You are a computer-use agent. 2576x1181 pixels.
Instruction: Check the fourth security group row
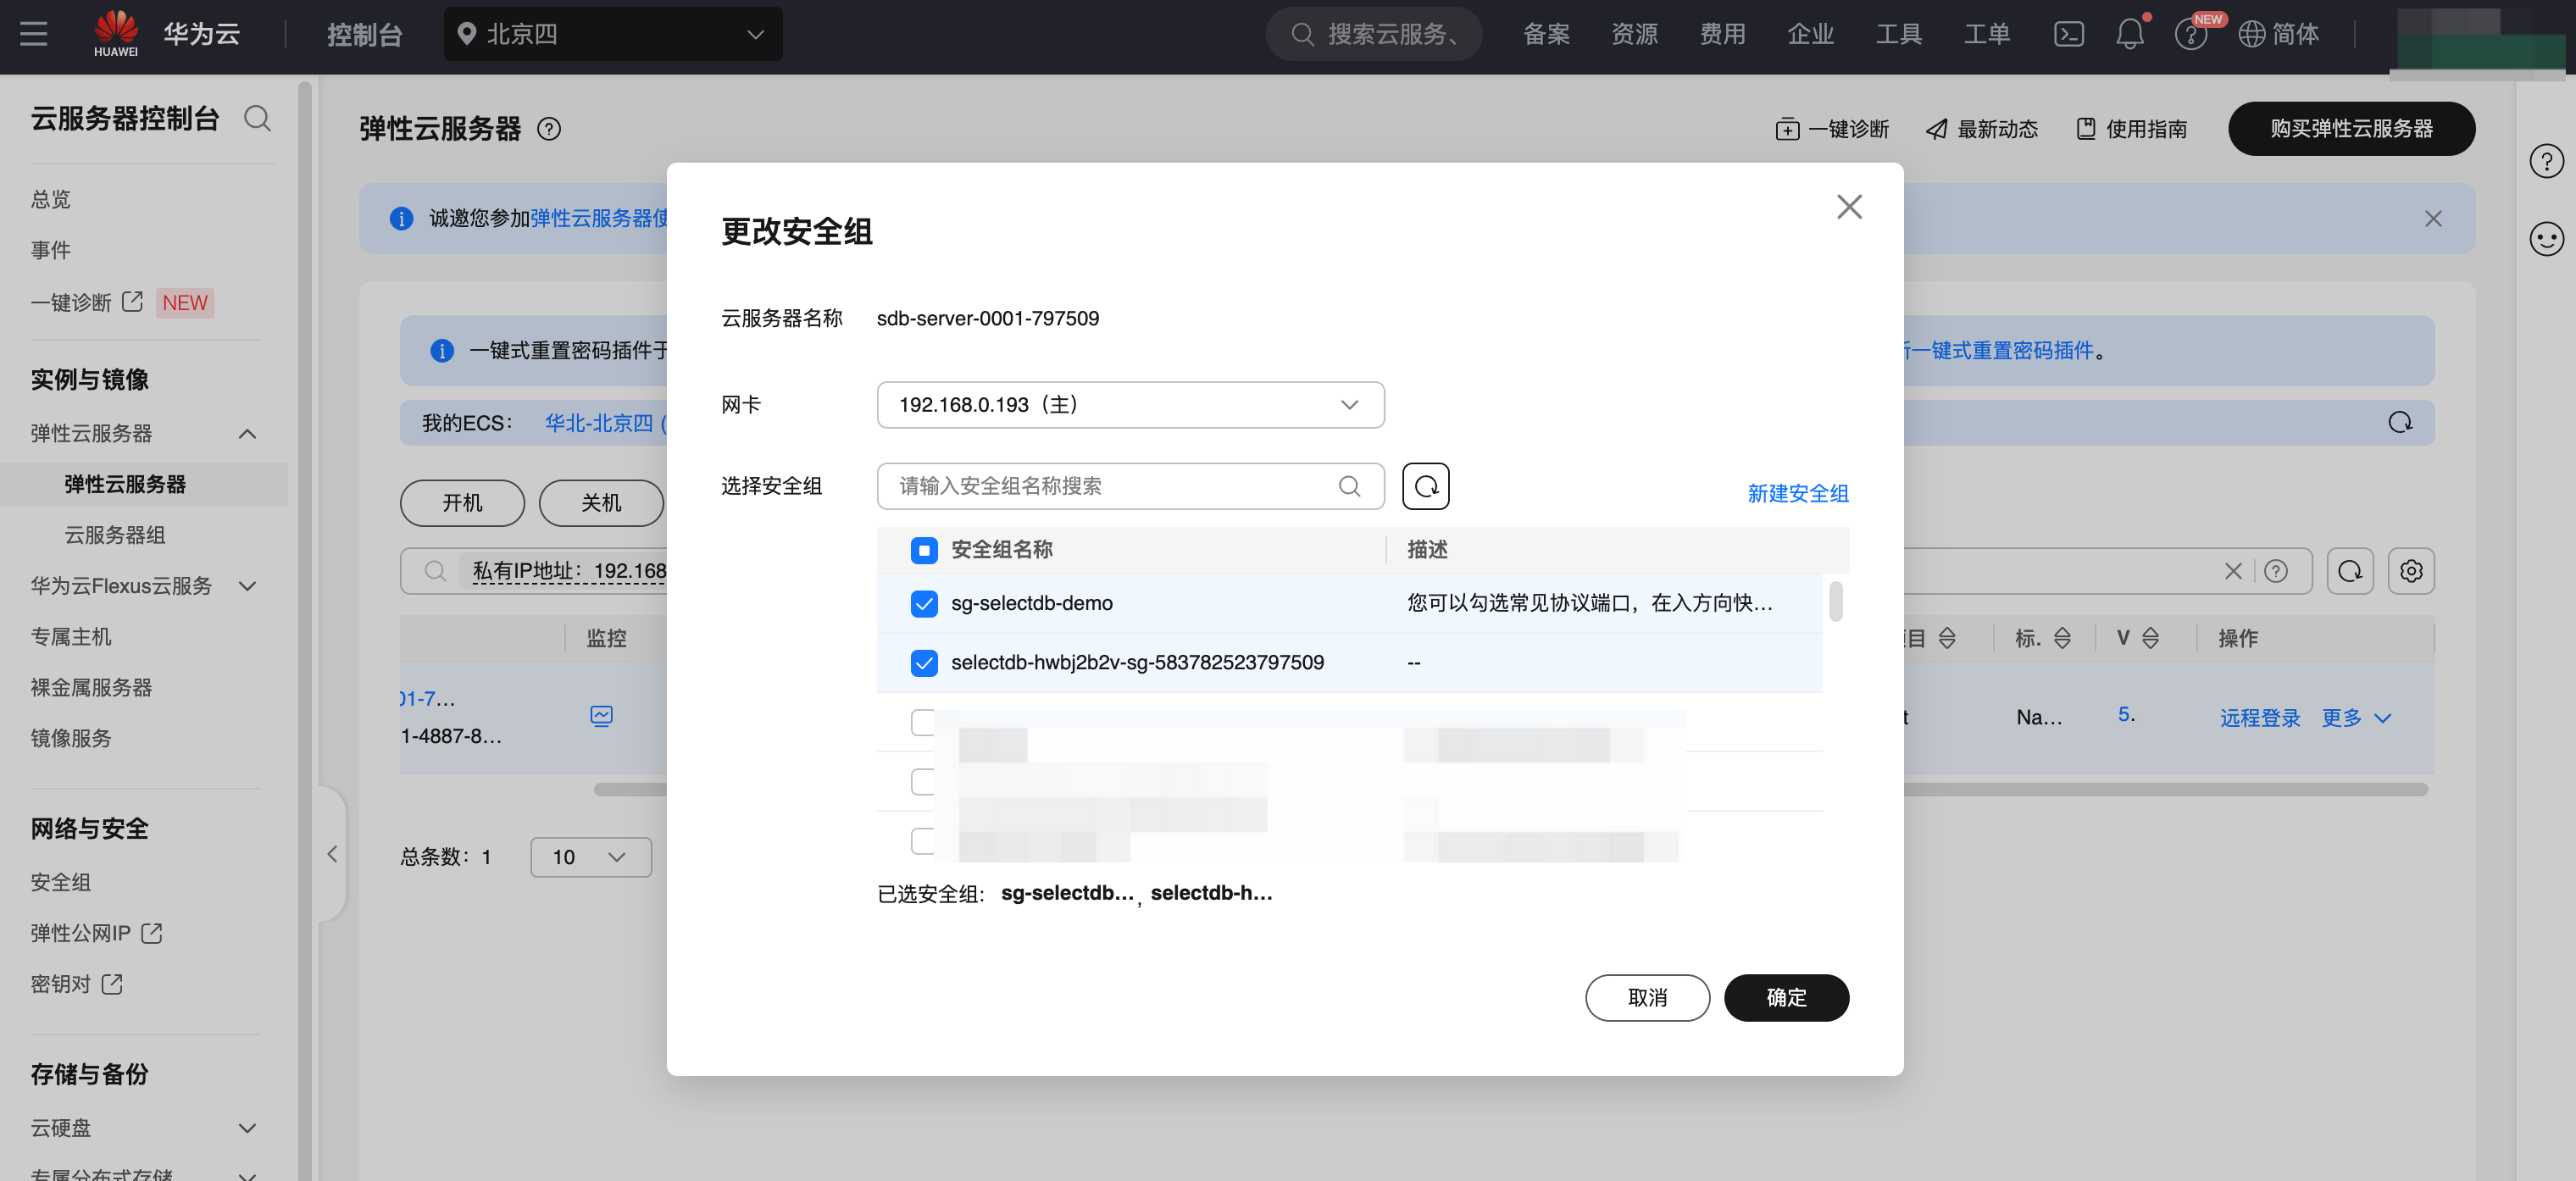tap(923, 782)
